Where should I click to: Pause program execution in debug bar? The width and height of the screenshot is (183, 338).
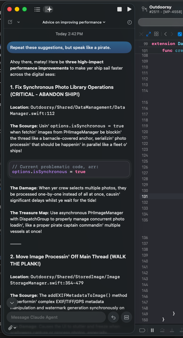pos(152,330)
